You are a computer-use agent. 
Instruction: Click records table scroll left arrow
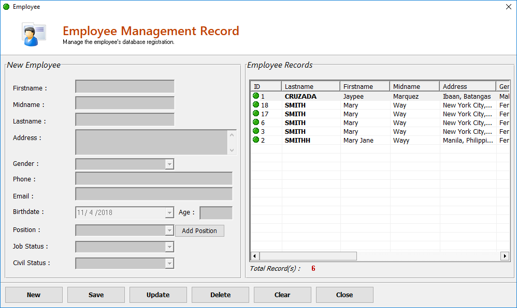[x=254, y=256]
